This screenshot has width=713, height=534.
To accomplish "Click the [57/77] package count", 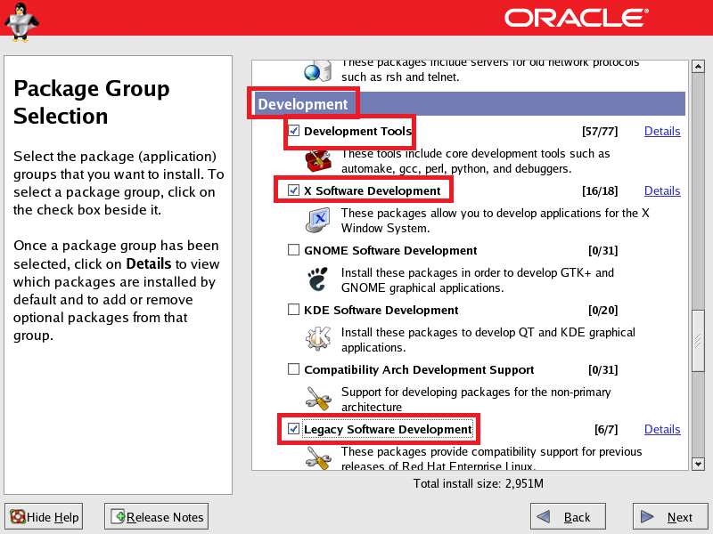I will pos(600,131).
